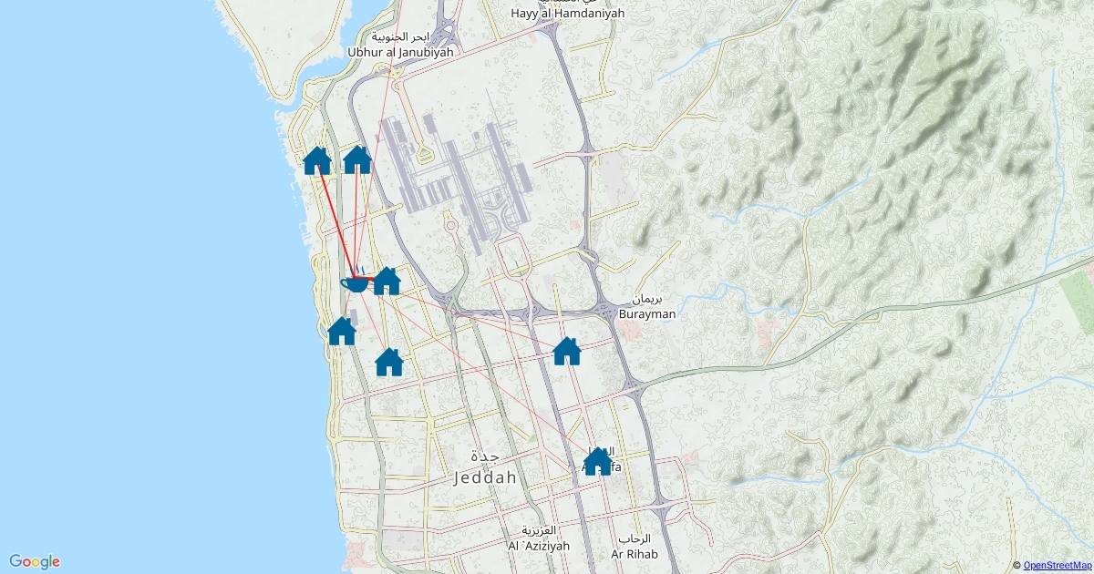Select the house marker south of Burayman

point(567,351)
